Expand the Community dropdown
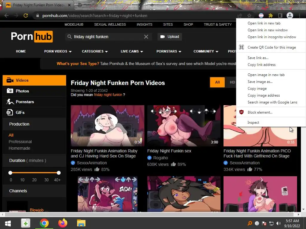This screenshot has height=229, width=306. pyautogui.click(x=206, y=51)
